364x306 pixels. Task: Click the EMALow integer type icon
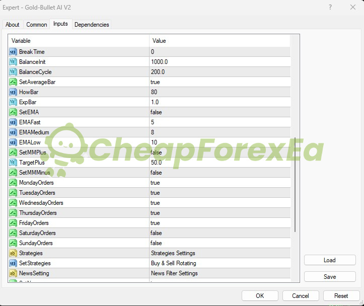tap(13, 142)
